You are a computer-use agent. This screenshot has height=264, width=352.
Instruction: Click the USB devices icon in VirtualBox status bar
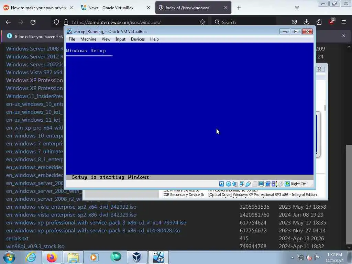click(x=248, y=184)
